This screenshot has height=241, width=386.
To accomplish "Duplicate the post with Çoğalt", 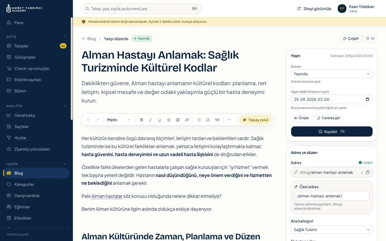I will tap(351, 39).
